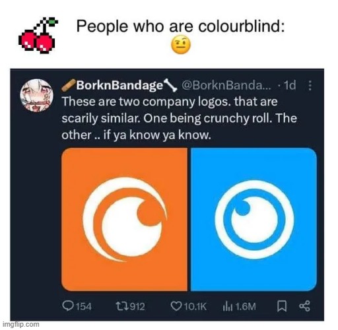338x330 pixels.
Task: Click the retweet arrows icon
Action: pos(121,306)
